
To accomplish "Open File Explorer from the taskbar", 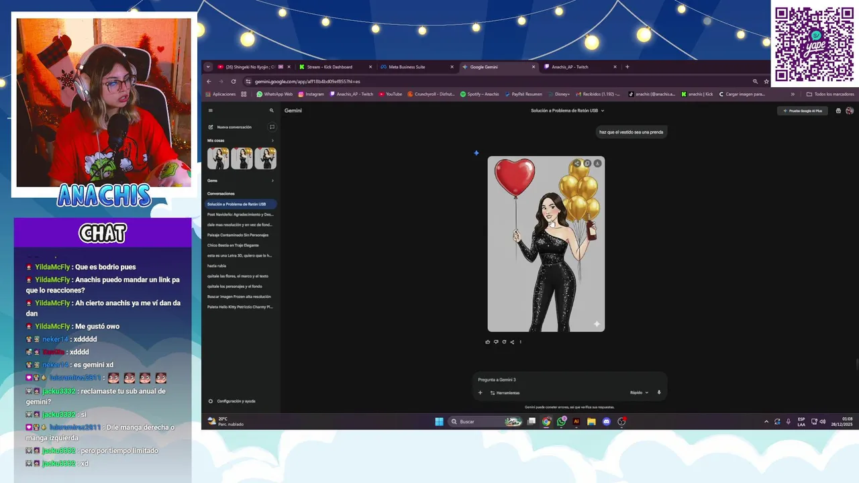I will point(591,421).
